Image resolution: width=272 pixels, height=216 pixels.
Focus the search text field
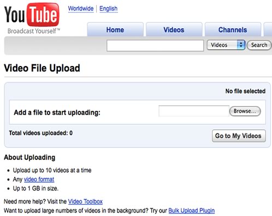click(155, 45)
